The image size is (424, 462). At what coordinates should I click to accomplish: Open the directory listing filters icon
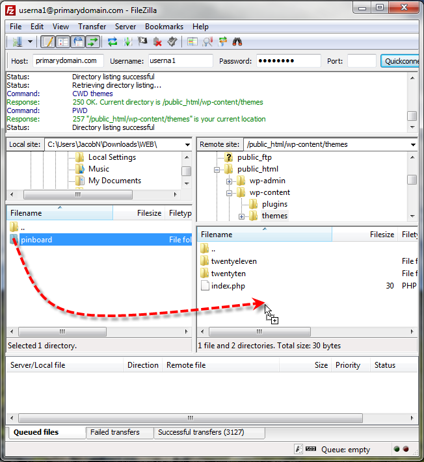(192, 42)
